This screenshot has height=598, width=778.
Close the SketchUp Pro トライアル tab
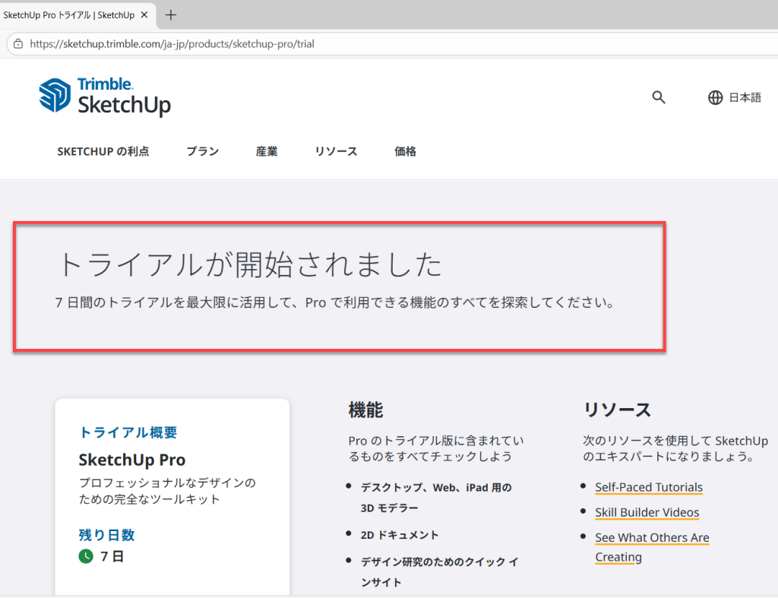[x=144, y=14]
